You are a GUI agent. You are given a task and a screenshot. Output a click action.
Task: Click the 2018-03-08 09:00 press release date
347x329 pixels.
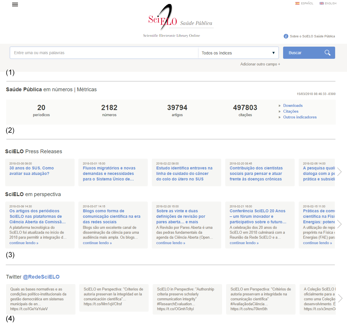(x=21, y=164)
